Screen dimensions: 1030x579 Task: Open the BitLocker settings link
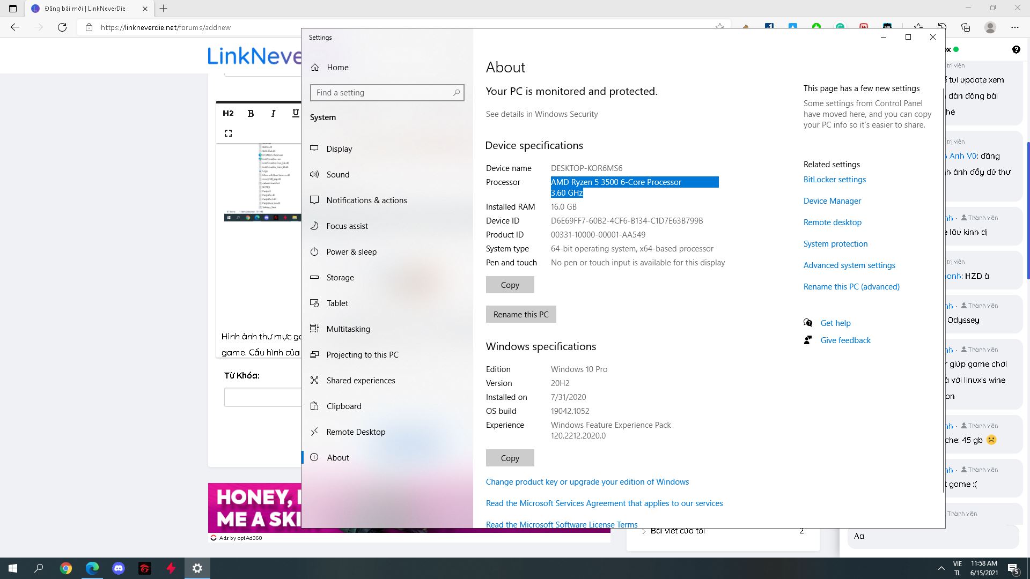[x=834, y=180]
